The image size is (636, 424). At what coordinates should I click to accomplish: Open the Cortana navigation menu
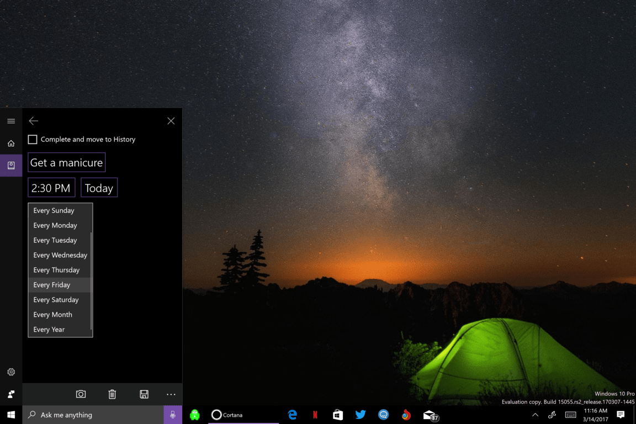pyautogui.click(x=11, y=120)
